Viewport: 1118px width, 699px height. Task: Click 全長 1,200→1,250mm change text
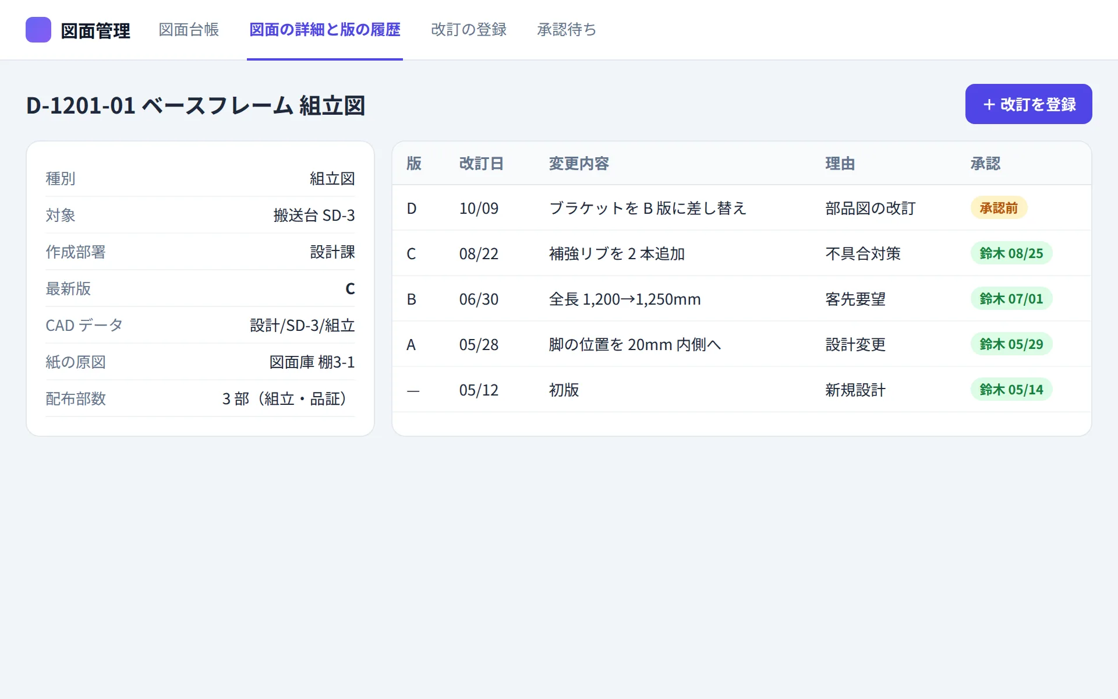(625, 299)
